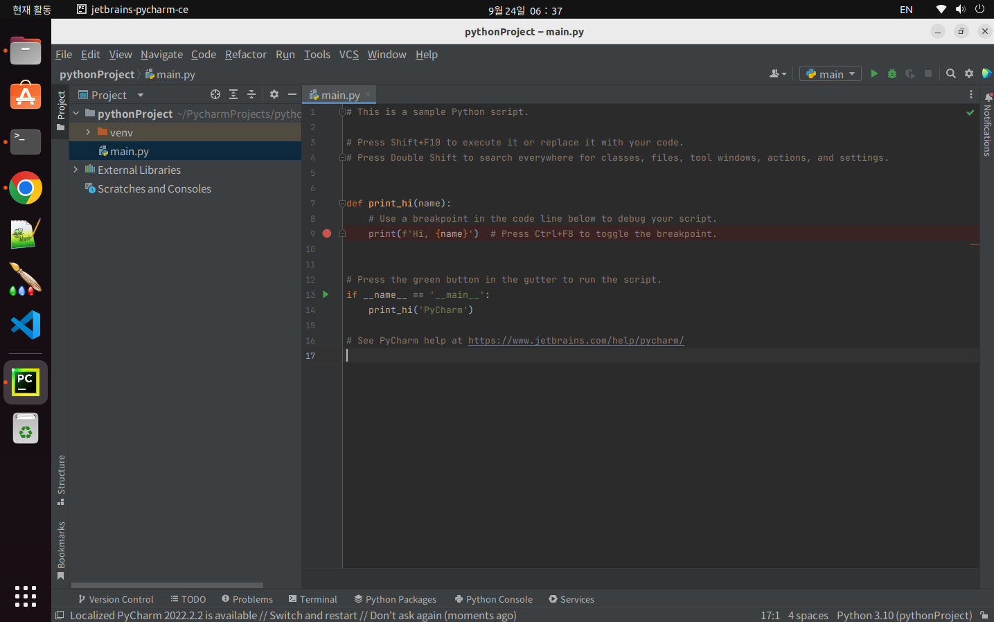Open the Terminal tool window

[x=313, y=599]
